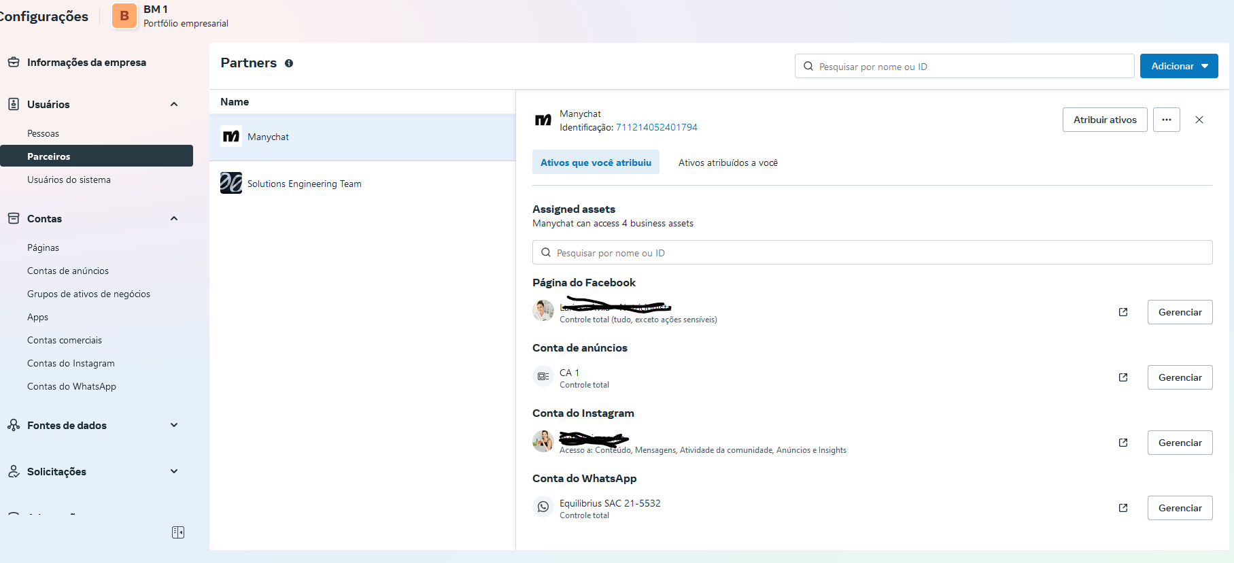Screen dimensions: 1234x563
Task: Click the CA 1 ad account icon
Action: (x=543, y=376)
